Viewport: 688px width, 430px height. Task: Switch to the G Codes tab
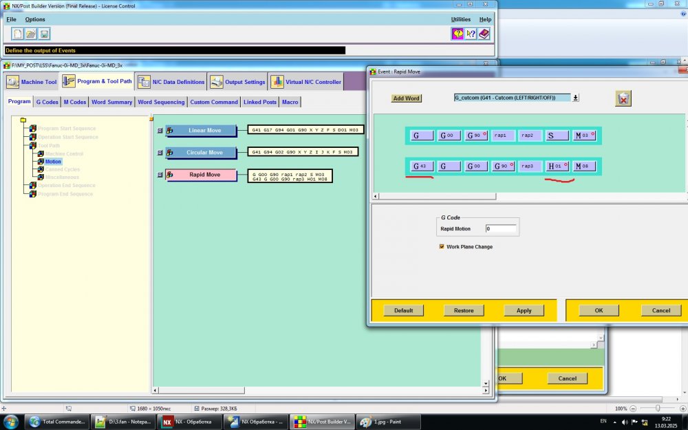click(47, 102)
